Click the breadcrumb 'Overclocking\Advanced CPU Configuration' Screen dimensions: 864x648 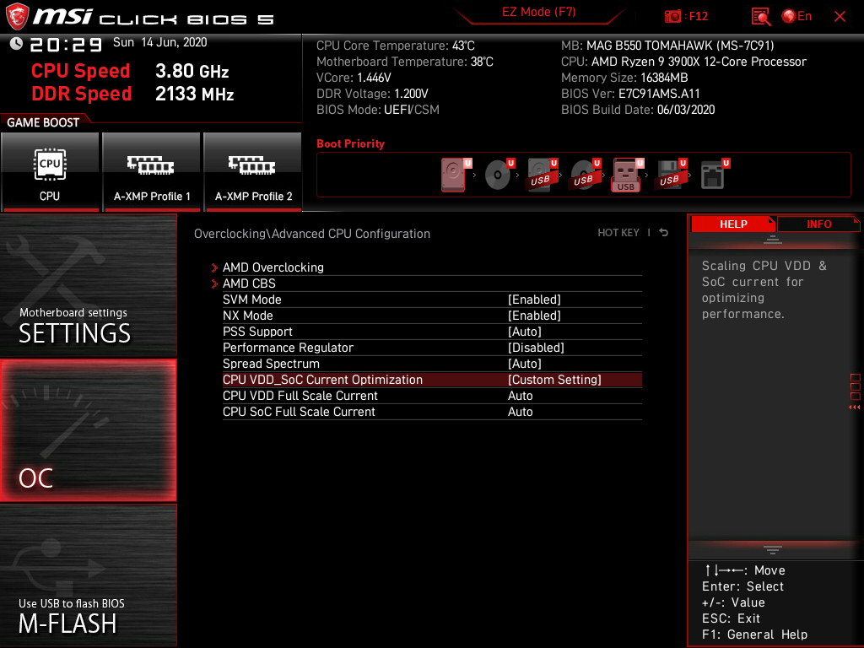[x=312, y=234]
